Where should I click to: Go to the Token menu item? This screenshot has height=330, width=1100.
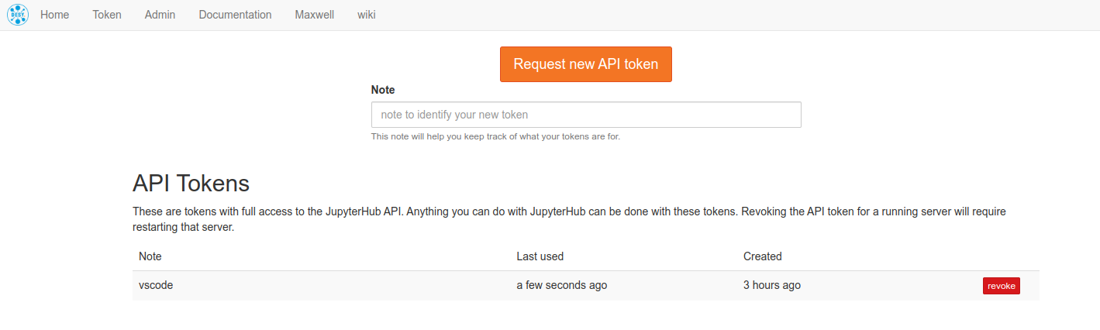point(107,15)
